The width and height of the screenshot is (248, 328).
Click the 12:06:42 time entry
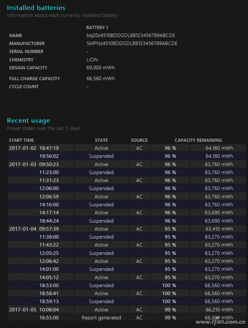point(49,261)
